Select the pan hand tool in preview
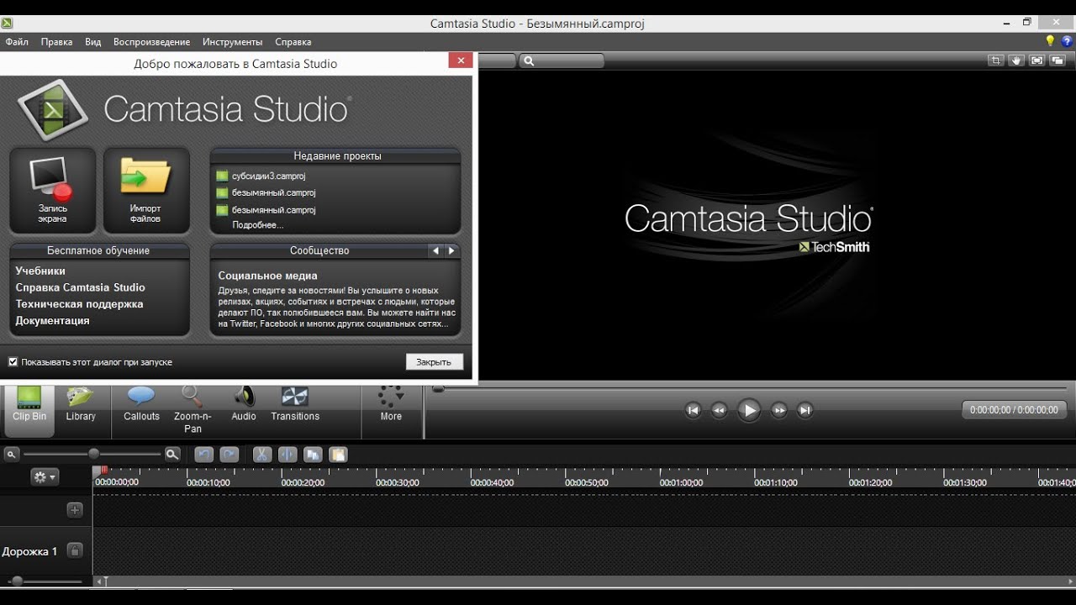The height and width of the screenshot is (605, 1076). (1016, 60)
